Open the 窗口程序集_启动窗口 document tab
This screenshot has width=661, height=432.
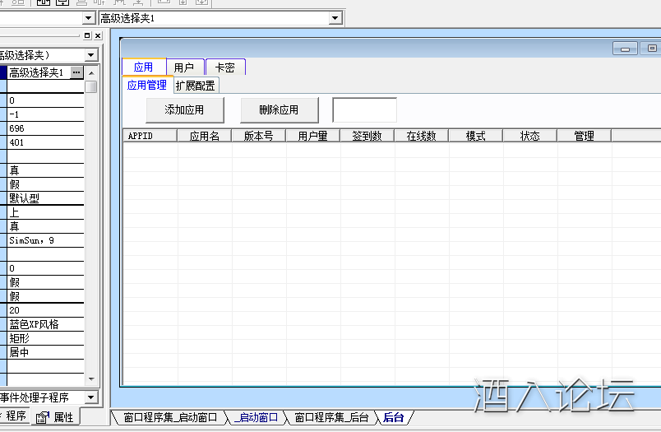coord(170,418)
